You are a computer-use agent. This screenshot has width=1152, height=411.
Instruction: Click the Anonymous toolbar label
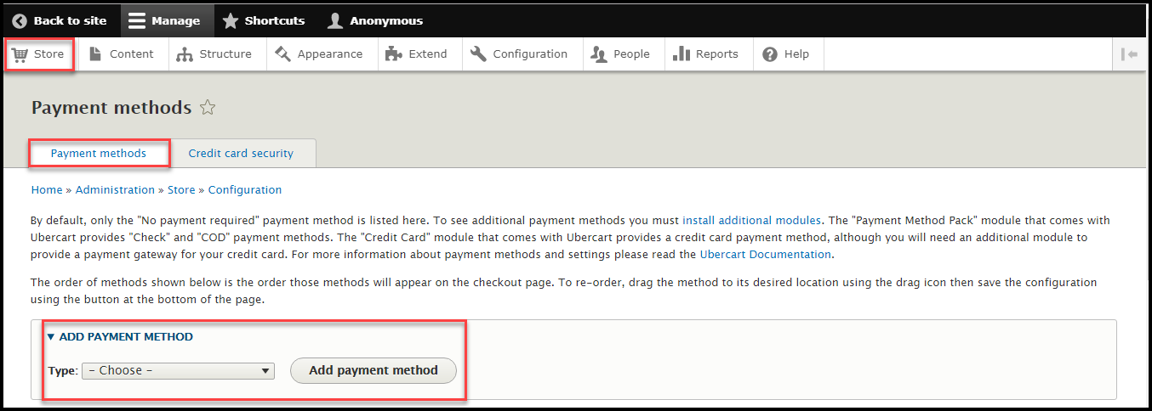coord(386,20)
